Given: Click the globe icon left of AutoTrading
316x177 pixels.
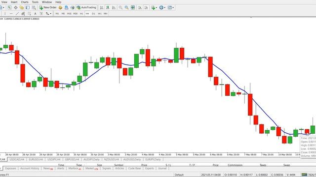Looking at the screenshot, I should click(73, 8).
